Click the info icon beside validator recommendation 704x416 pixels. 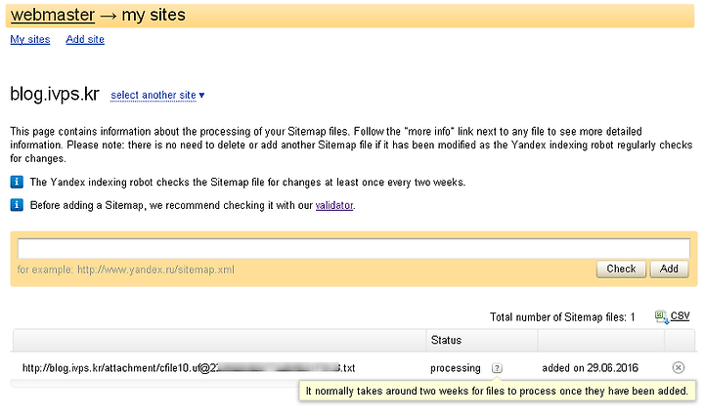click(17, 205)
